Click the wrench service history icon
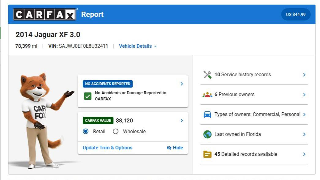 (x=207, y=75)
